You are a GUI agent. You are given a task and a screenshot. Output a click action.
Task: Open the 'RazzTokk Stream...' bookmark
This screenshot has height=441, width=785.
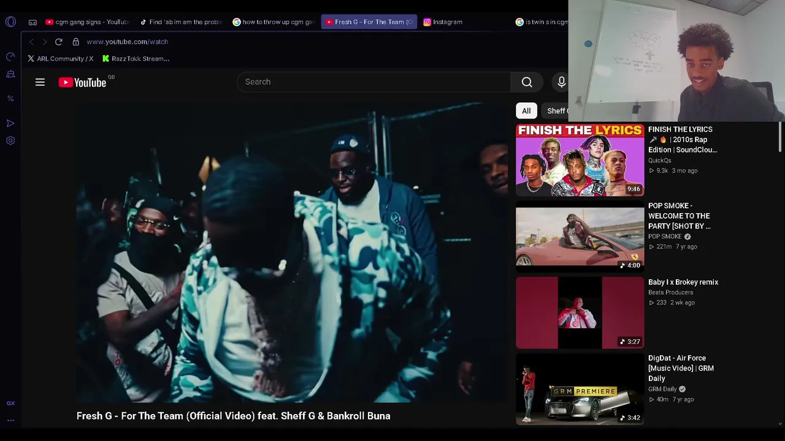(x=136, y=59)
